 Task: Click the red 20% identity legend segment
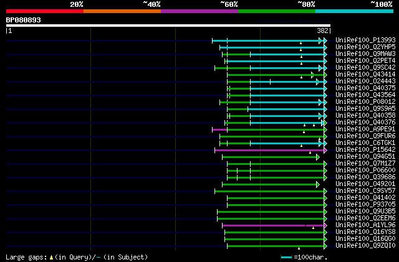click(x=45, y=11)
